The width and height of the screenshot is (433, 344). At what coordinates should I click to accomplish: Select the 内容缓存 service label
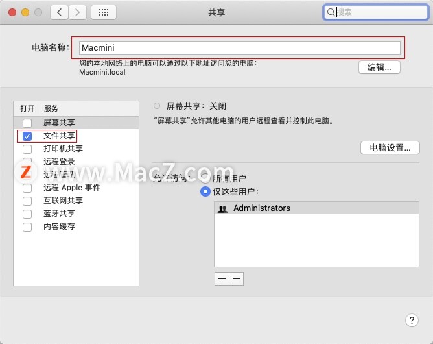click(x=59, y=227)
